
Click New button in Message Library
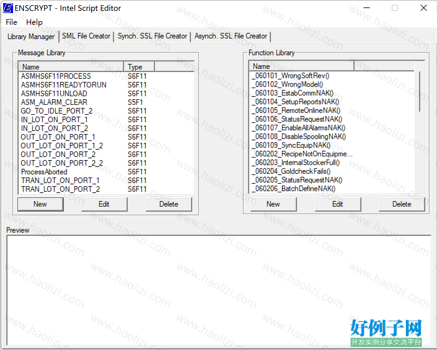pos(40,204)
